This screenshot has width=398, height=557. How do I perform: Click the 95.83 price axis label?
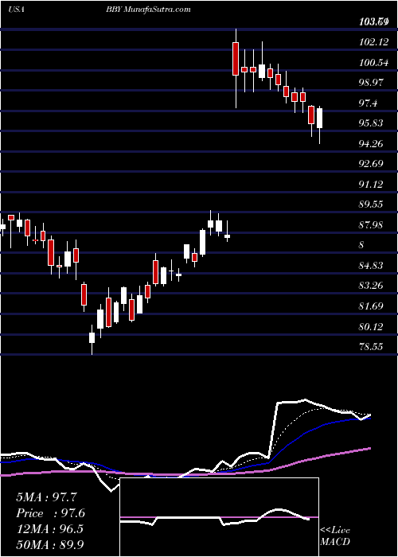point(372,123)
